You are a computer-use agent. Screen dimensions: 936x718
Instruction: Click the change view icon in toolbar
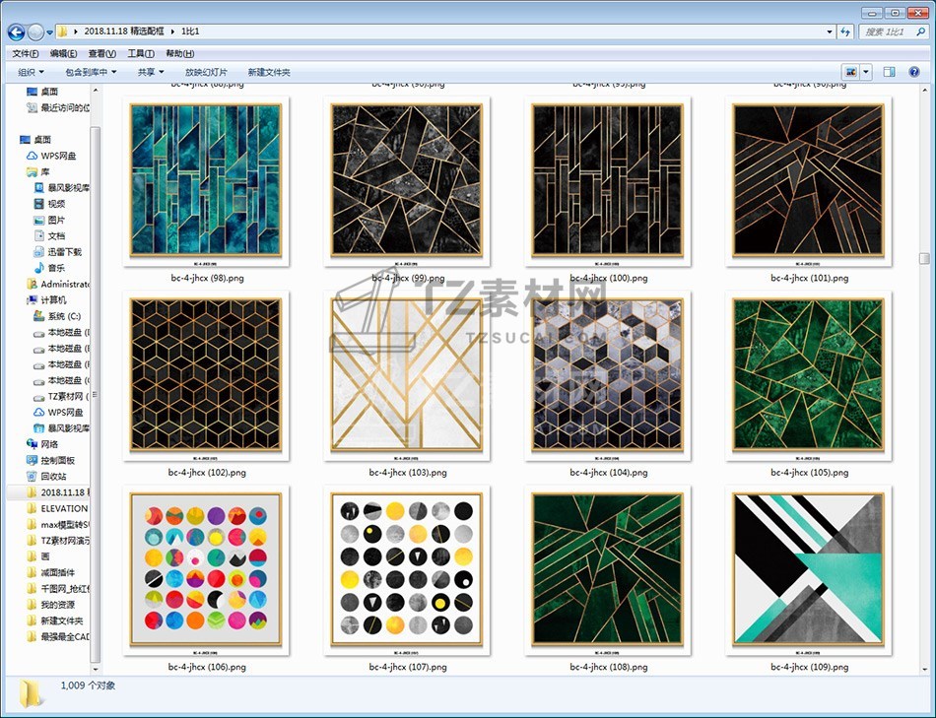point(850,72)
